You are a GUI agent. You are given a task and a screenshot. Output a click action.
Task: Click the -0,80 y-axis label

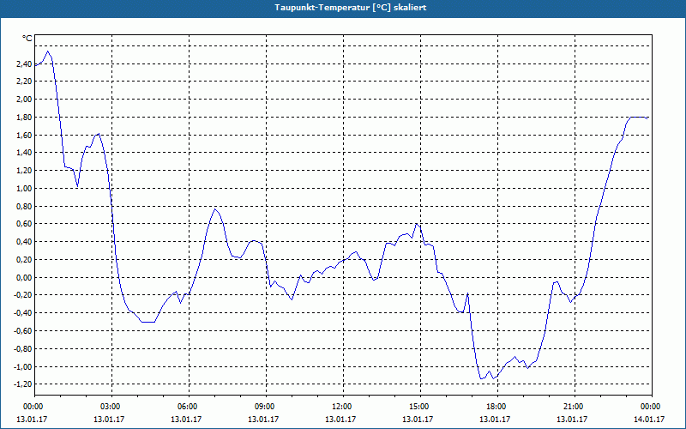pyautogui.click(x=22, y=349)
